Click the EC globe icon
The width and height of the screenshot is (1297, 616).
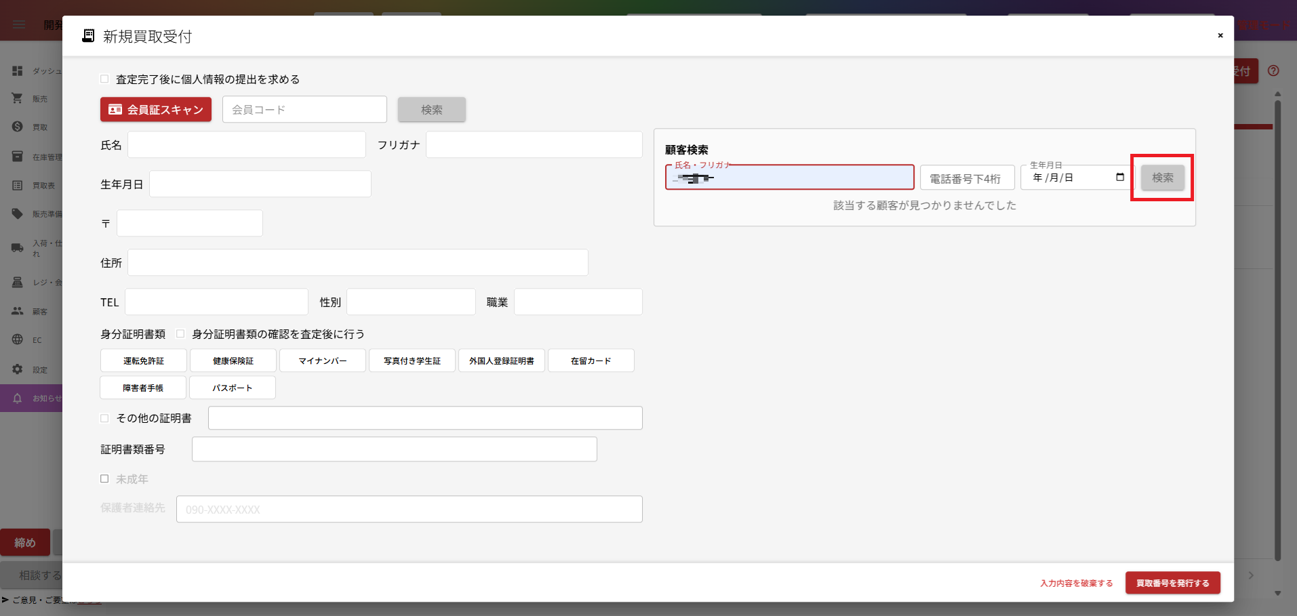pyautogui.click(x=18, y=340)
